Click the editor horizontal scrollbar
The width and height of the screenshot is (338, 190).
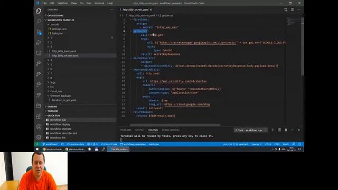175,125
